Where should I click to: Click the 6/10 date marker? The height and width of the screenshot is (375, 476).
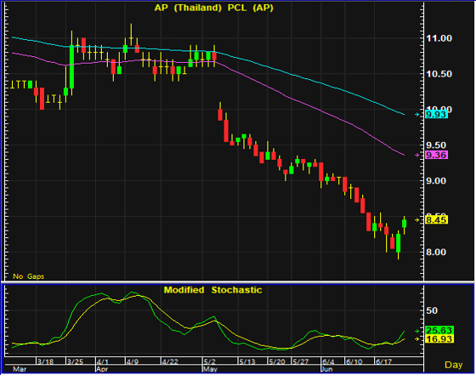[354, 361]
